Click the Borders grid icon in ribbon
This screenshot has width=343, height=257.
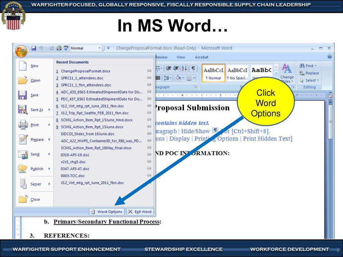189,78
